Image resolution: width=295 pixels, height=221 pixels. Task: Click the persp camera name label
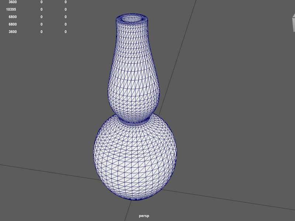(x=144, y=216)
